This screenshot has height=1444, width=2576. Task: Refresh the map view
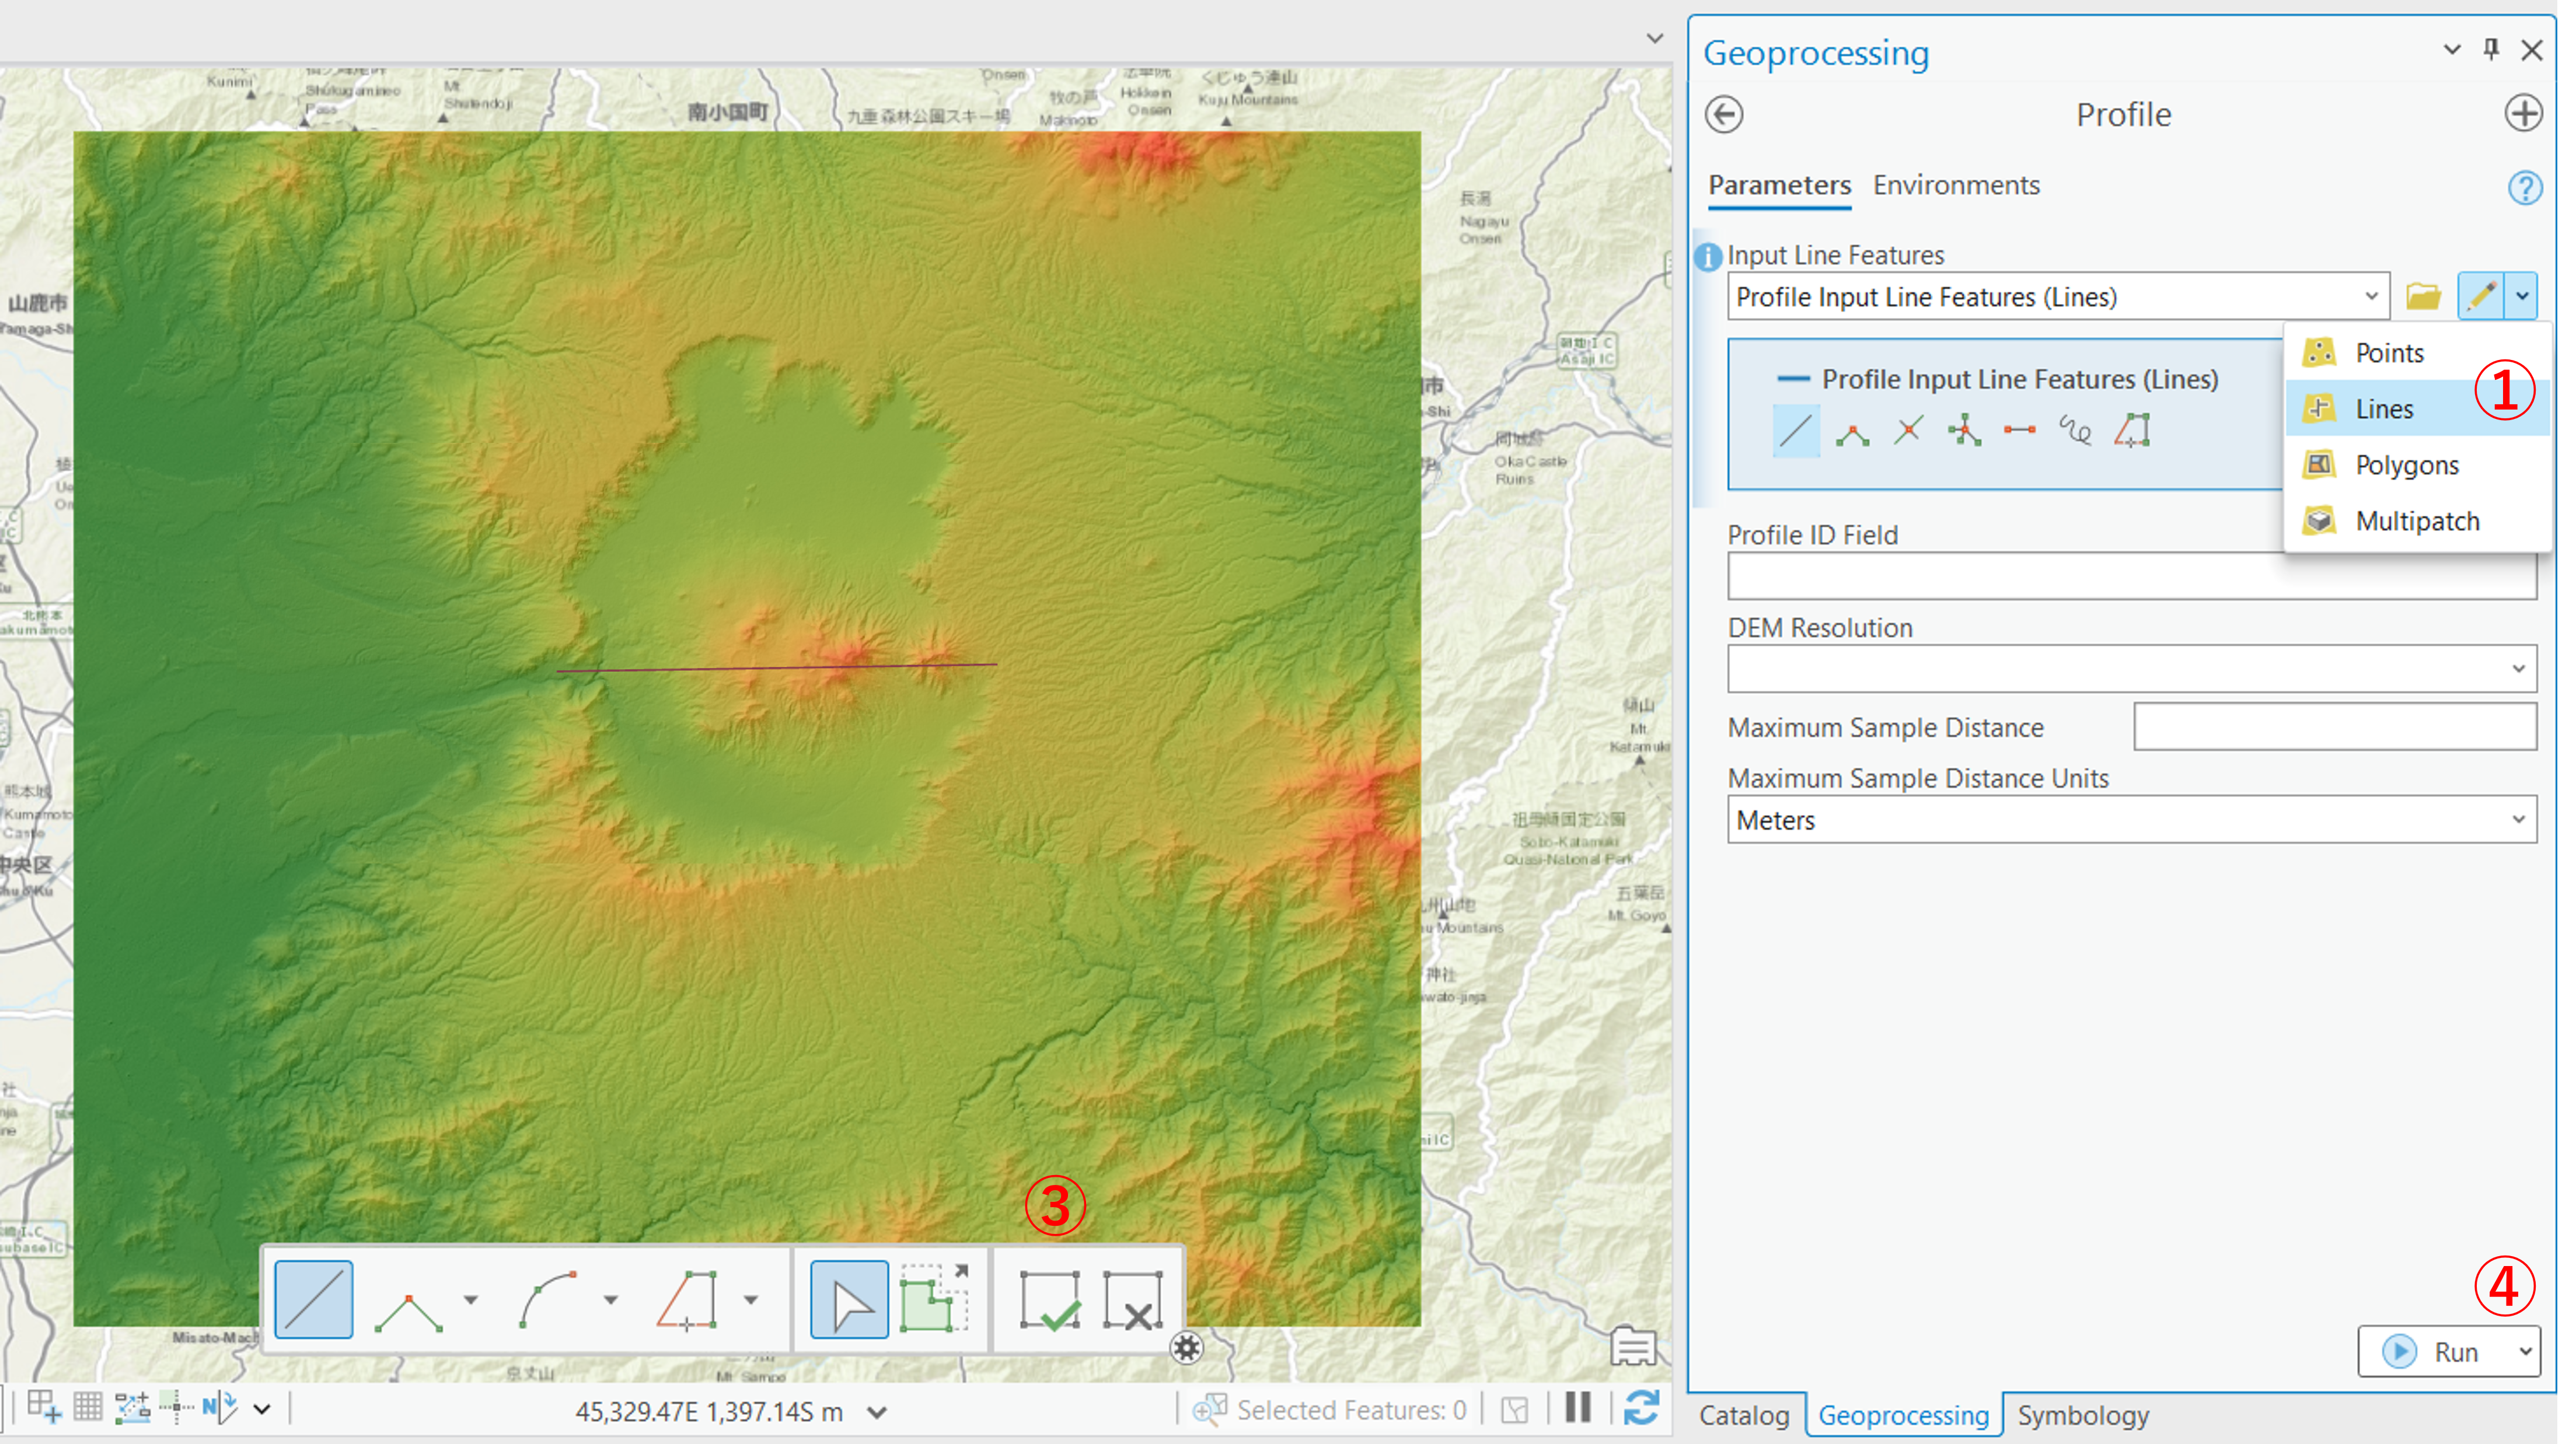[1642, 1407]
